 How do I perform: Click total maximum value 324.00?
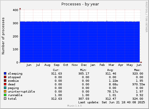[138, 99]
